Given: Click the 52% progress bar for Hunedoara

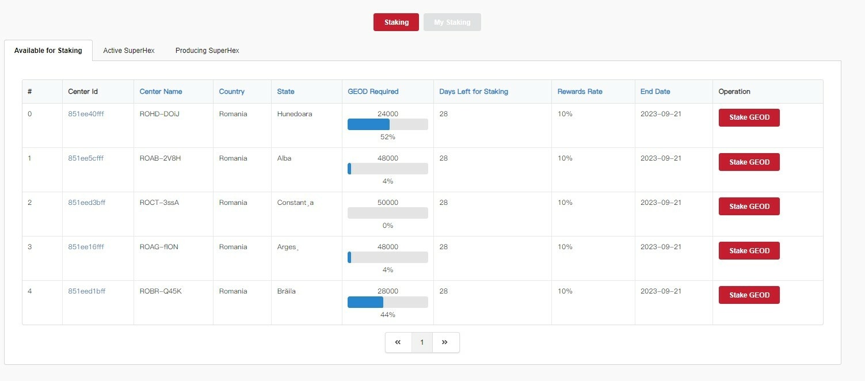Looking at the screenshot, I should (387, 124).
